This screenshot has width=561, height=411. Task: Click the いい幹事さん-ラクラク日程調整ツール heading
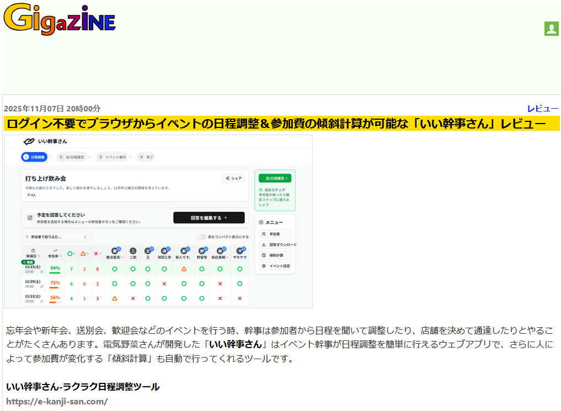click(83, 387)
